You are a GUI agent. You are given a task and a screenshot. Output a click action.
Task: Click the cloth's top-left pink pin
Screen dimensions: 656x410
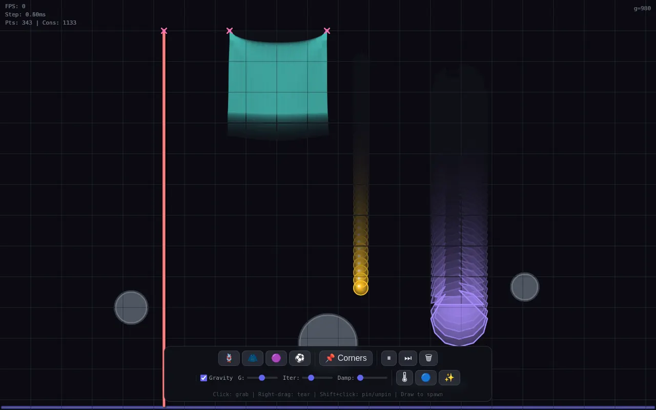(230, 31)
